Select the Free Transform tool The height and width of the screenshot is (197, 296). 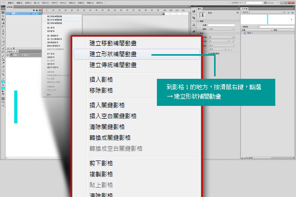click(3, 20)
